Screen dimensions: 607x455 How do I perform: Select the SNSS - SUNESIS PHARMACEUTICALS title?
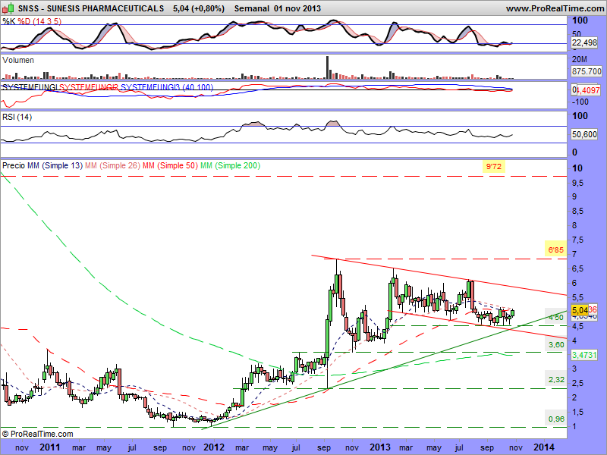(x=91, y=8)
